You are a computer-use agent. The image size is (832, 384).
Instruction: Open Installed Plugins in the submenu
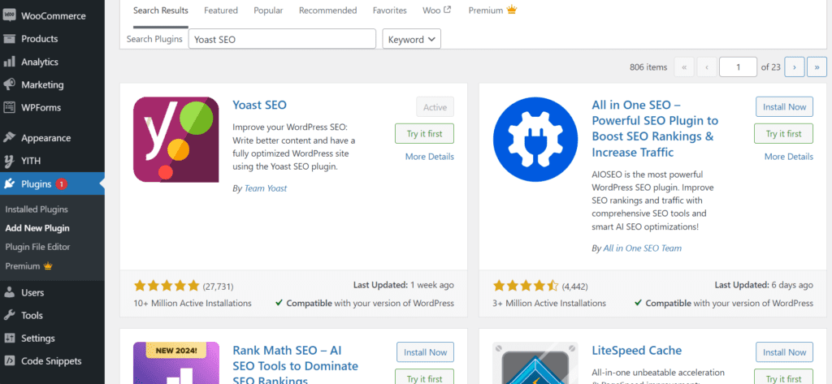point(37,209)
